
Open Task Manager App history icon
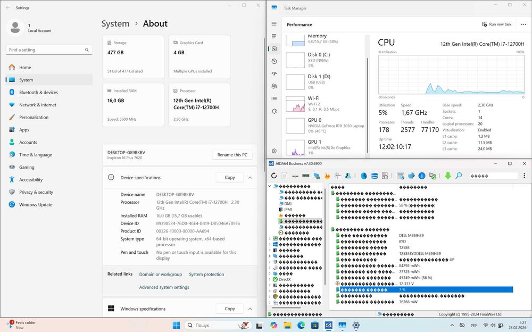pos(274,61)
